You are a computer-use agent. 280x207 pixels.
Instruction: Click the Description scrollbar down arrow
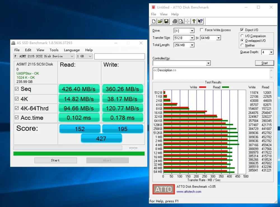click(271, 77)
